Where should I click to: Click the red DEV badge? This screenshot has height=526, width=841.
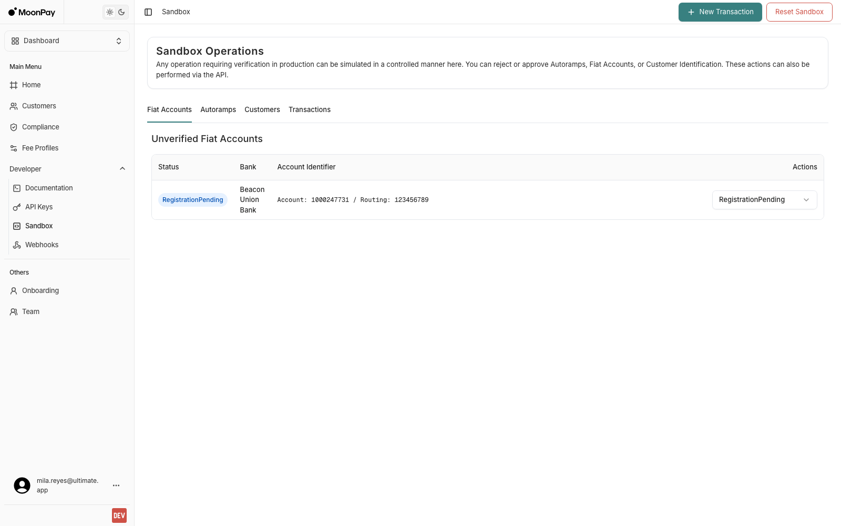119,515
